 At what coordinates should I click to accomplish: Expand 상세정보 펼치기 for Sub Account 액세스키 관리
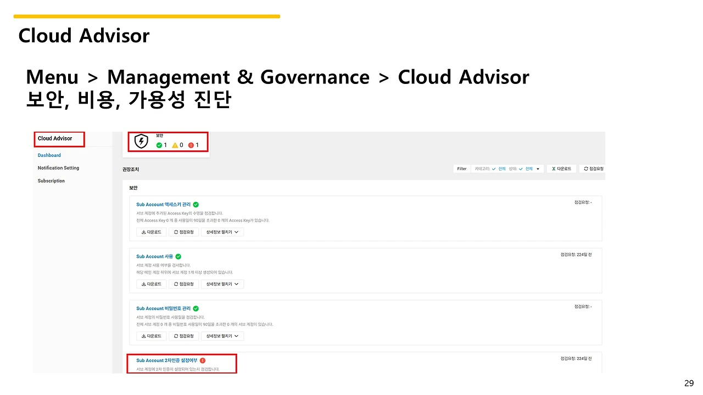tap(222, 232)
